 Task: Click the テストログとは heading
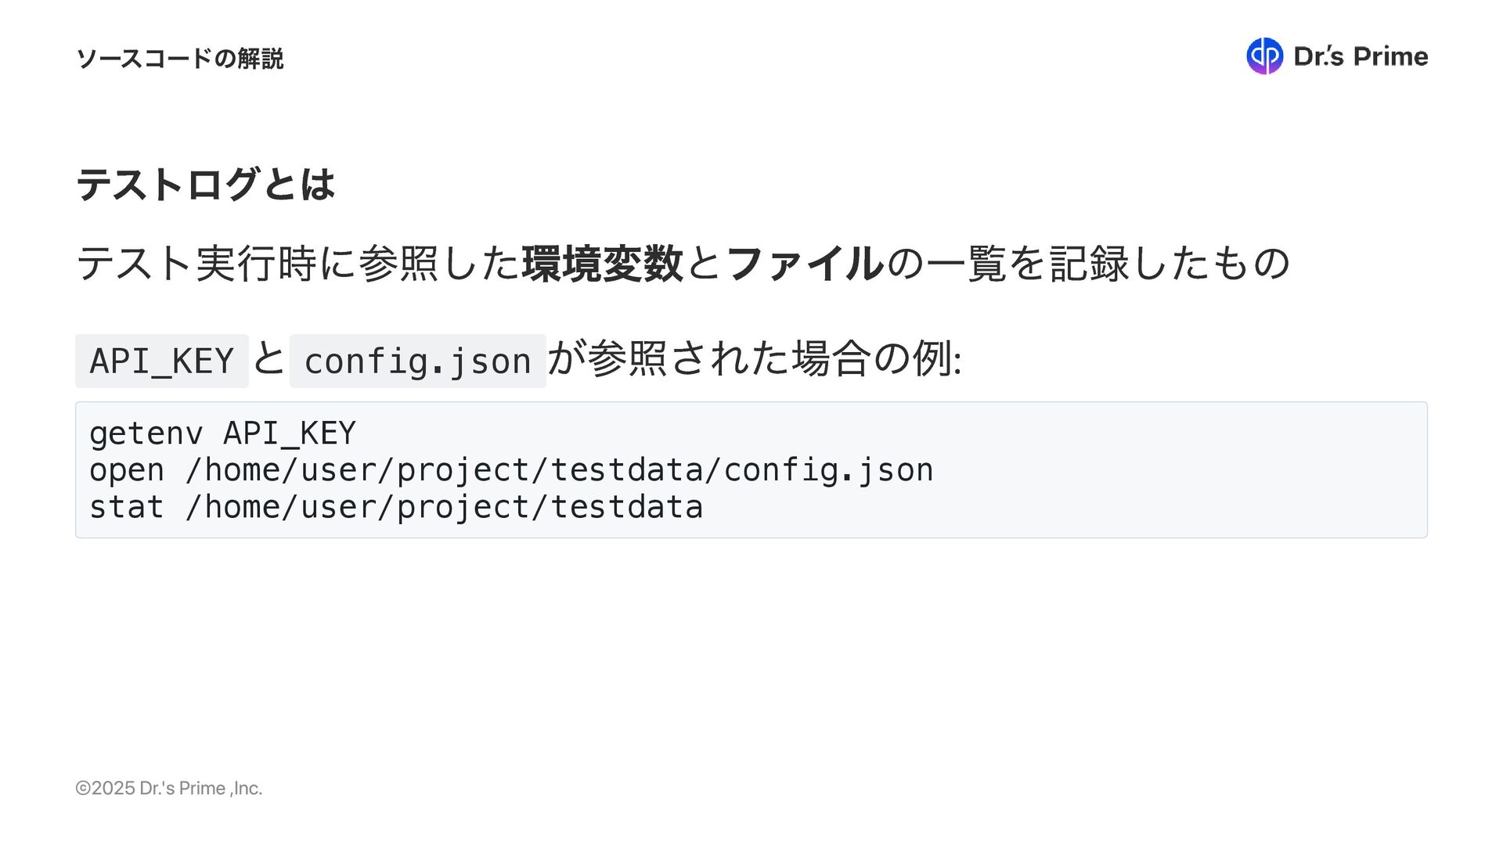tap(205, 185)
